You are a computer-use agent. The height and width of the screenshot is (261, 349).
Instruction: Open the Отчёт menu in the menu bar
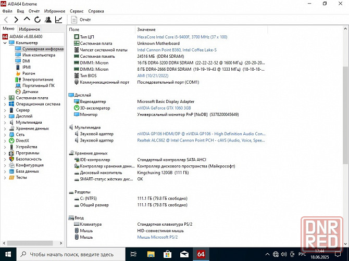pyautogui.click(x=34, y=11)
